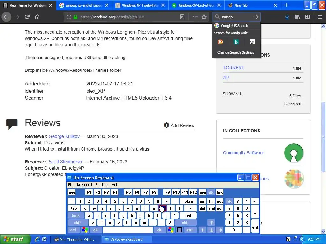Toggle the right shft key
This screenshot has height=244, width=326.
coord(185,223)
